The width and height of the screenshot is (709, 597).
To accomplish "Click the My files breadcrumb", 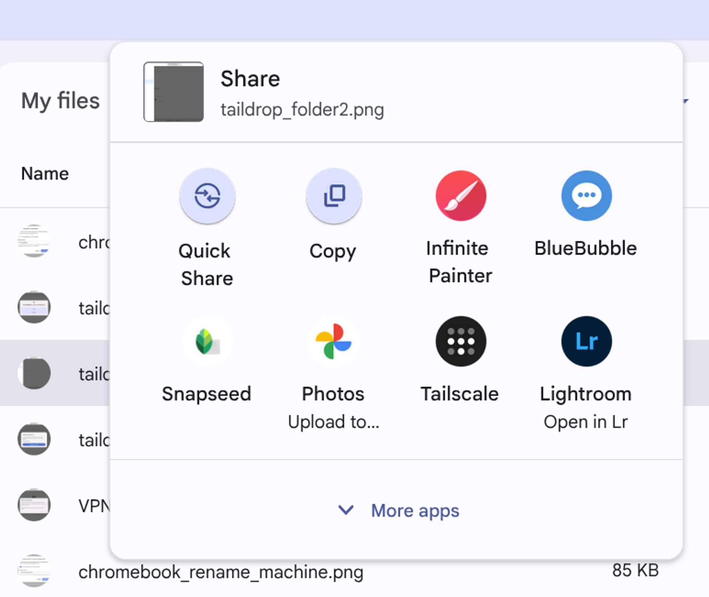I will [x=61, y=101].
